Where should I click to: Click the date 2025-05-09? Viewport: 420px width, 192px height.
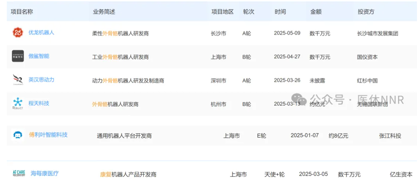coord(287,33)
